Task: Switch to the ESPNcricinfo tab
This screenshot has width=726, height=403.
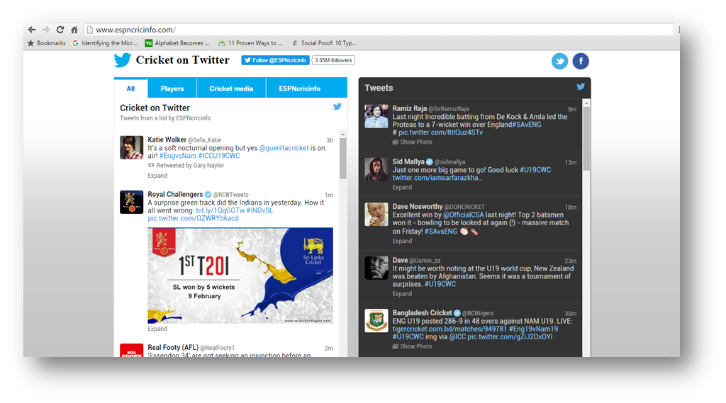Action: point(300,89)
